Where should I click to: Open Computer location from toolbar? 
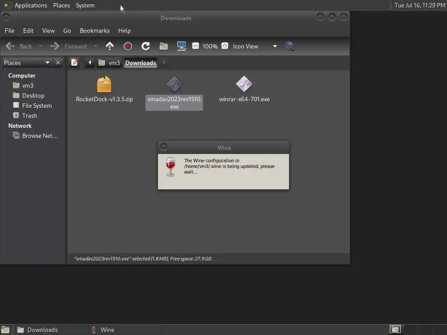coord(182,46)
